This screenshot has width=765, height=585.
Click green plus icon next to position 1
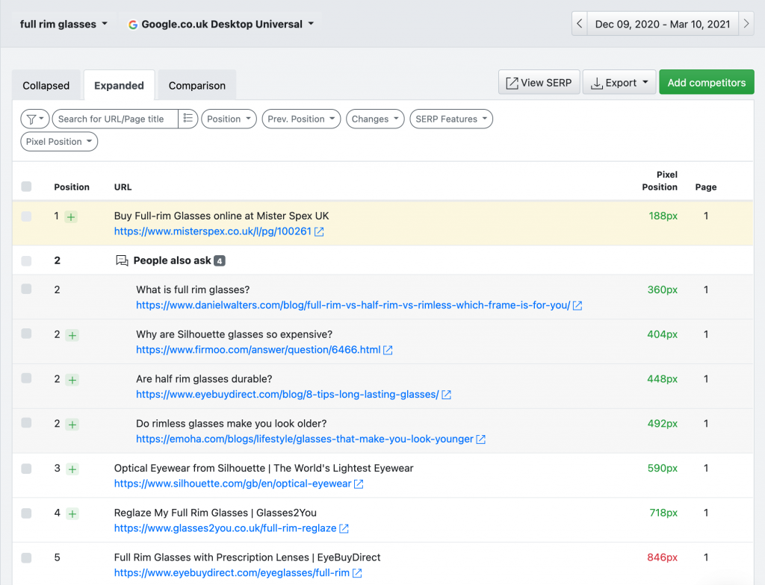(x=71, y=217)
